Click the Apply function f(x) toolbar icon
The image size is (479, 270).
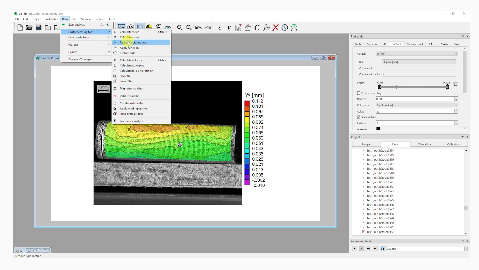click(x=266, y=28)
